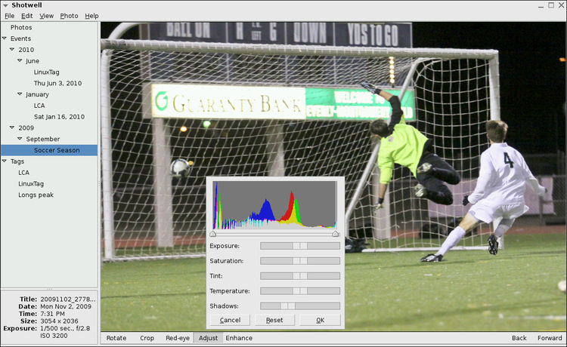Click the Temperature slider
The width and height of the screenshot is (567, 347).
tap(300, 291)
